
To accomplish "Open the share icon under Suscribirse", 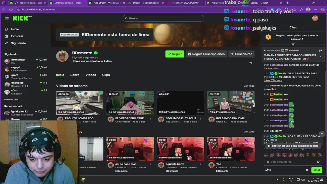I will [251, 63].
